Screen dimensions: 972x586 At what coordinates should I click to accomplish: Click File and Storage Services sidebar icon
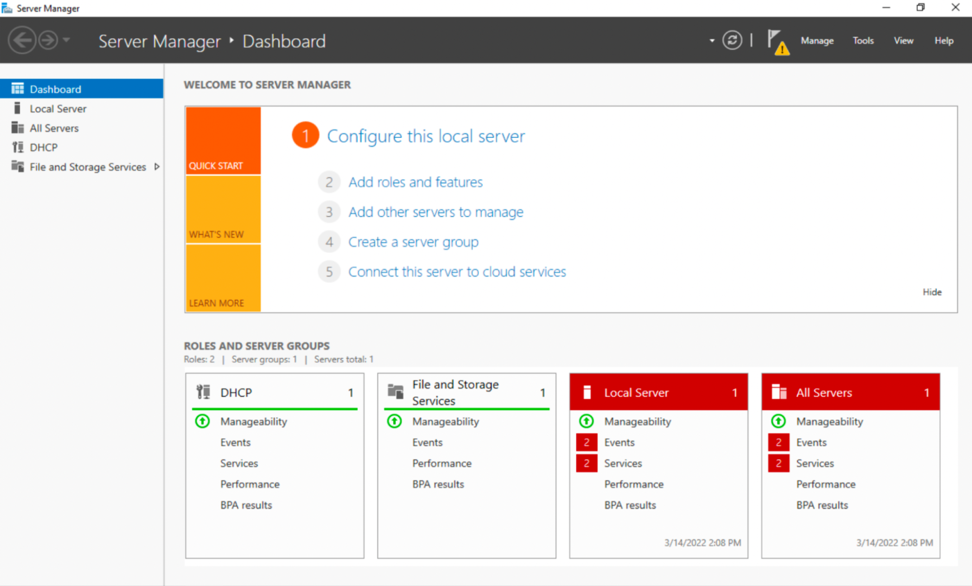coord(17,166)
